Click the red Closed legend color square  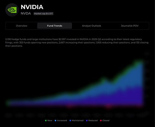pyautogui.click(x=101, y=121)
